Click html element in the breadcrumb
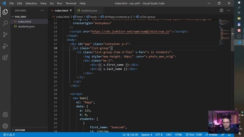Screen dimensions: 244x137 pyautogui.click(x=80, y=17)
